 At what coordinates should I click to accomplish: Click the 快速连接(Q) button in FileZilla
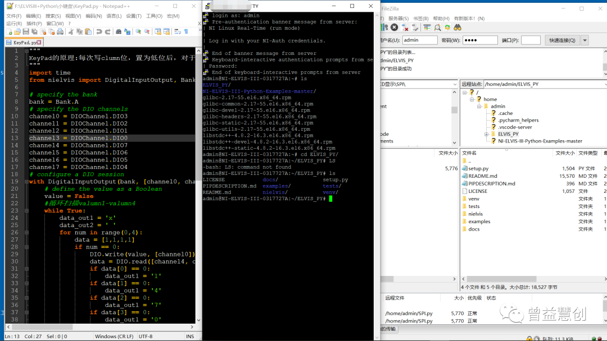562,40
